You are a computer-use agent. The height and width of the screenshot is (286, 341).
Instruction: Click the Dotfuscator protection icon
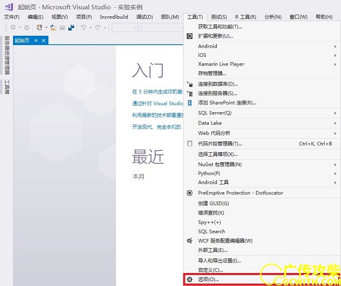pyautogui.click(x=190, y=193)
